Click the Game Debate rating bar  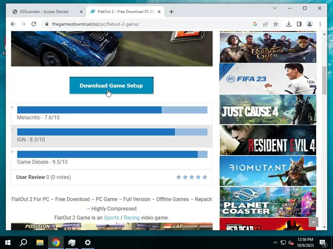pyautogui.click(x=112, y=154)
